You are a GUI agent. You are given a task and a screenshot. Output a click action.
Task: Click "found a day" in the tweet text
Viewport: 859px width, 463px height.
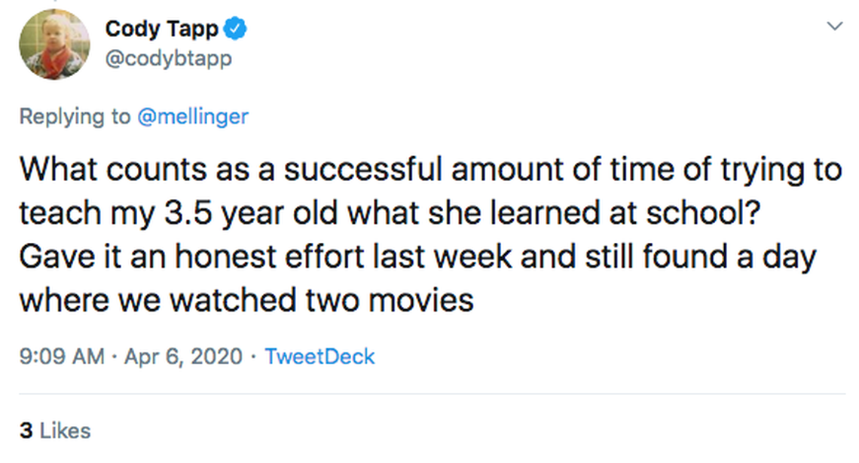click(729, 257)
